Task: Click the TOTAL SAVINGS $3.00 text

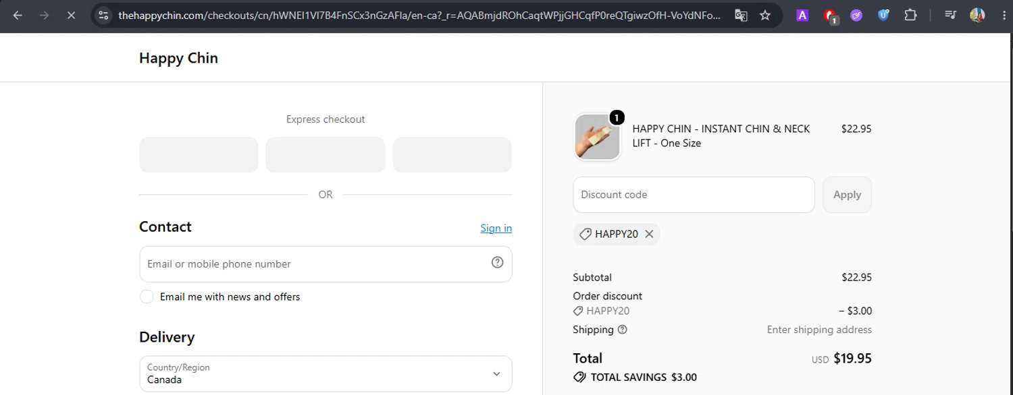Action: click(644, 377)
